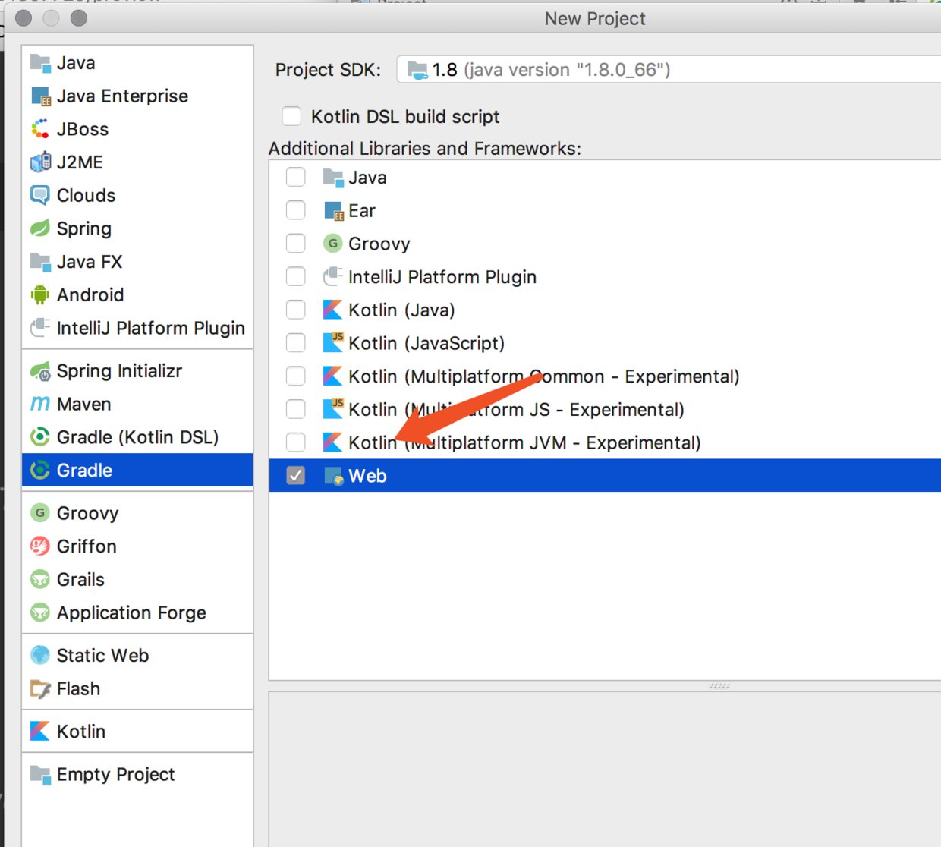
Task: Check the Java framework checkbox
Action: coord(296,178)
